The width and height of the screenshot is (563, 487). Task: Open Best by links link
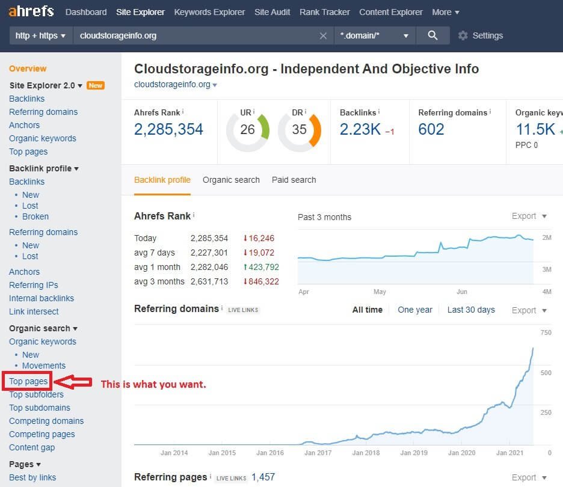pyautogui.click(x=32, y=477)
